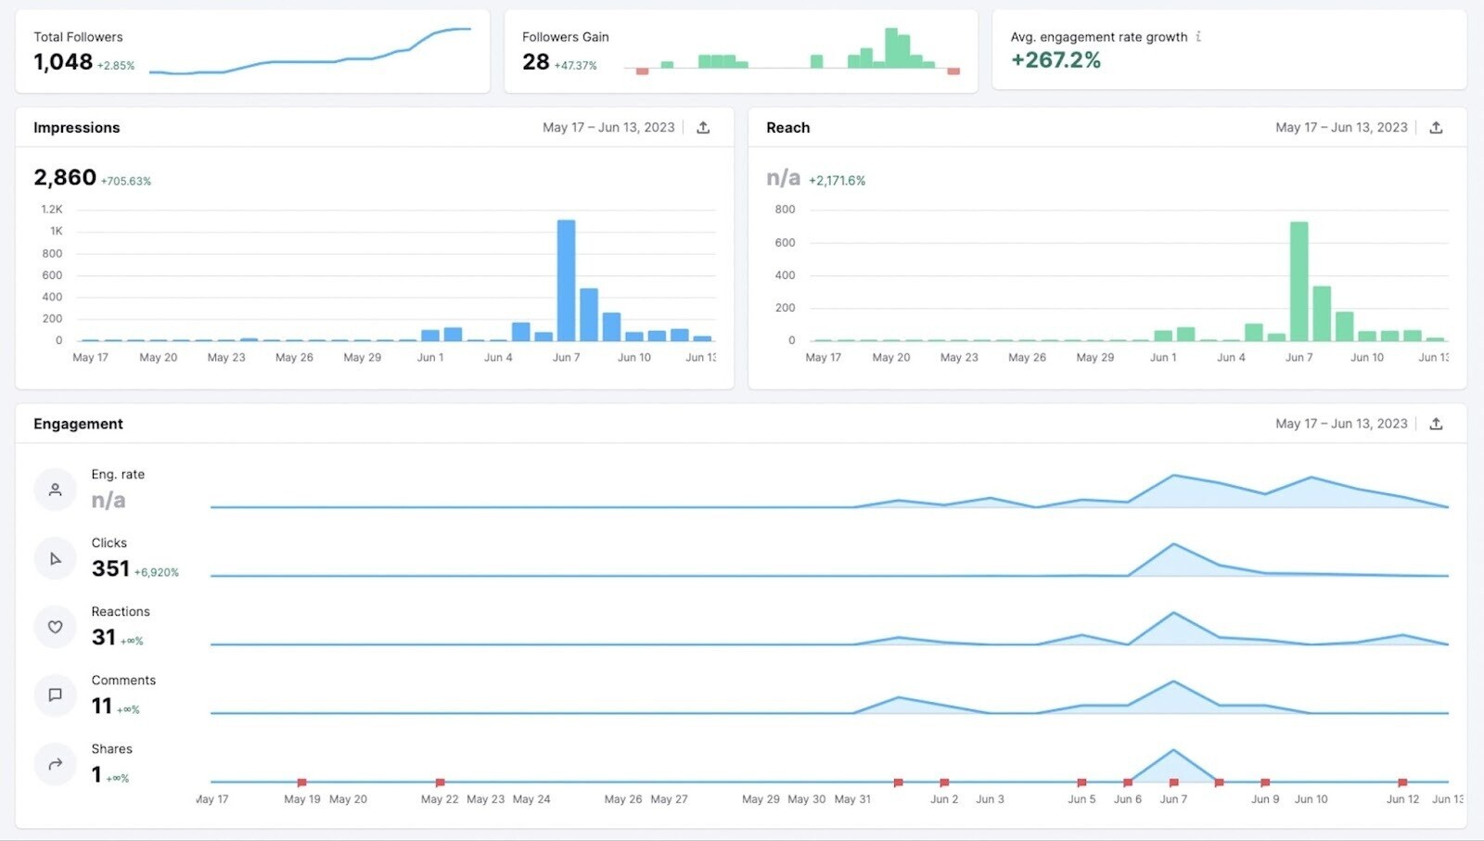
Task: Open the Avg. engagement rate growth info tooltip
Action: pos(1200,37)
